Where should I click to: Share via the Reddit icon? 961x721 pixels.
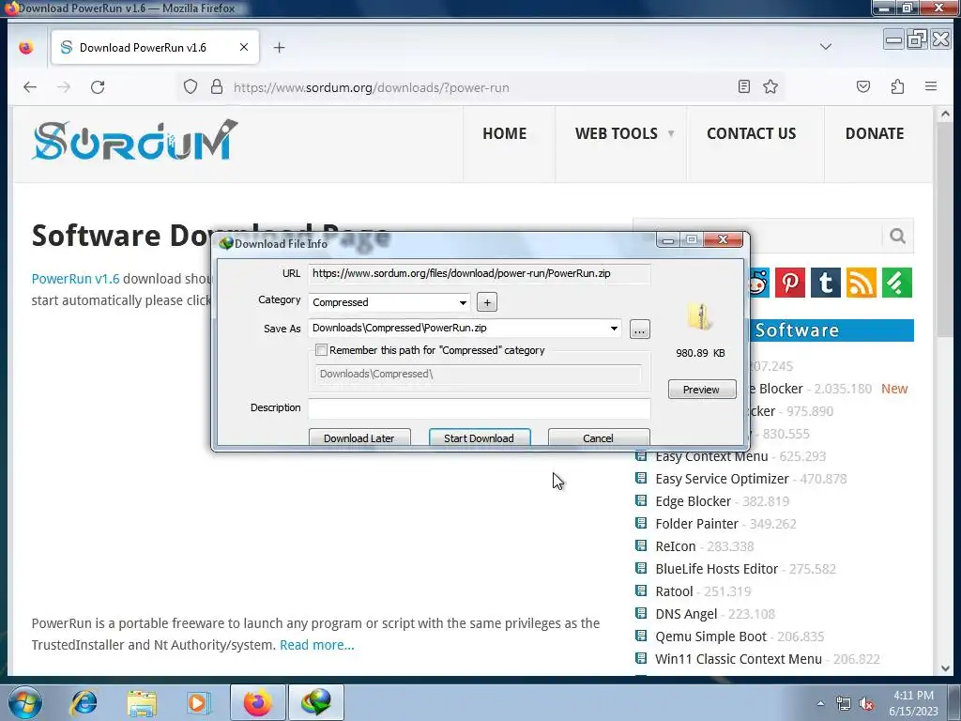758,283
